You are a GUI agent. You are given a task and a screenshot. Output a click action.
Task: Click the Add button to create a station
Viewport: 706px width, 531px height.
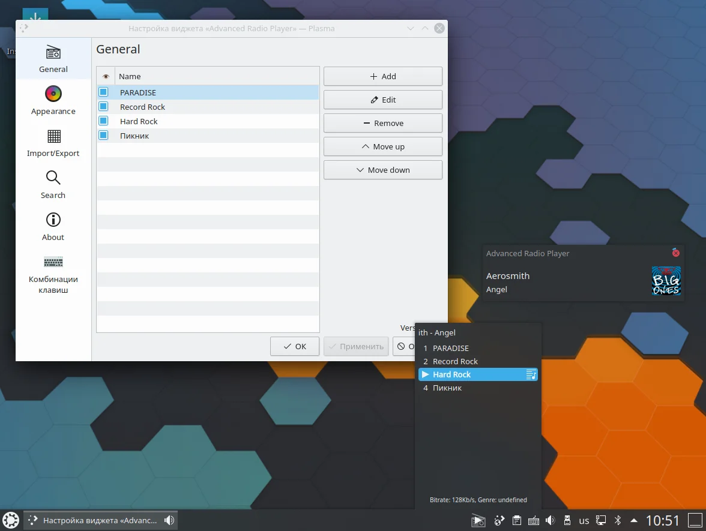pos(382,76)
